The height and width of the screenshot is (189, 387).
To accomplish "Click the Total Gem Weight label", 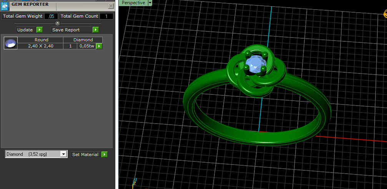I will [x=23, y=16].
